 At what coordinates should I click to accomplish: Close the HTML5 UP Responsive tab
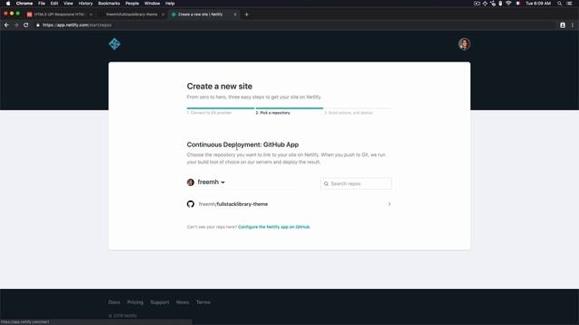[91, 14]
